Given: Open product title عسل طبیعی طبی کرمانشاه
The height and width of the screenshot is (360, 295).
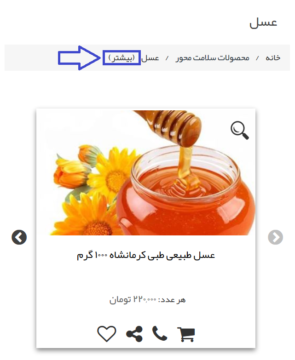Looking at the screenshot, I should pos(146,255).
